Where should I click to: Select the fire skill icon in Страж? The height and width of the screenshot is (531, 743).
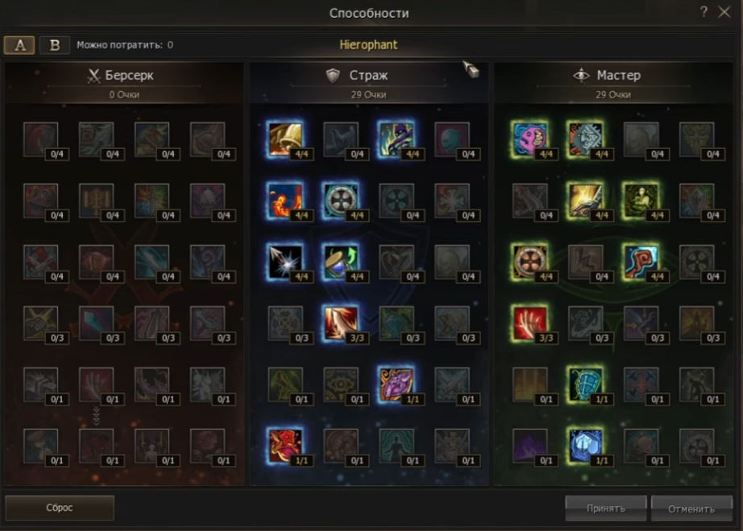pyautogui.click(x=284, y=201)
